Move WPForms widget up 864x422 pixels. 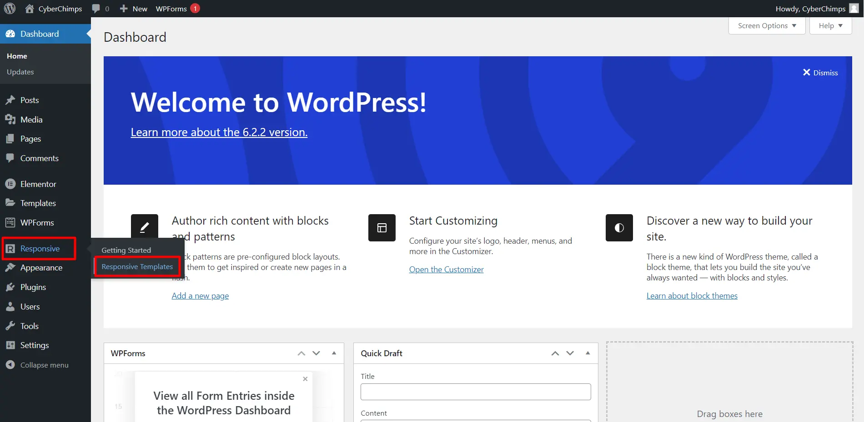pos(301,353)
